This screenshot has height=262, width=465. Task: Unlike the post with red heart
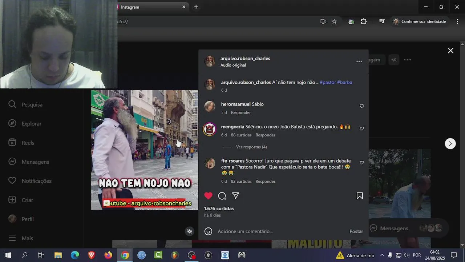(208, 196)
